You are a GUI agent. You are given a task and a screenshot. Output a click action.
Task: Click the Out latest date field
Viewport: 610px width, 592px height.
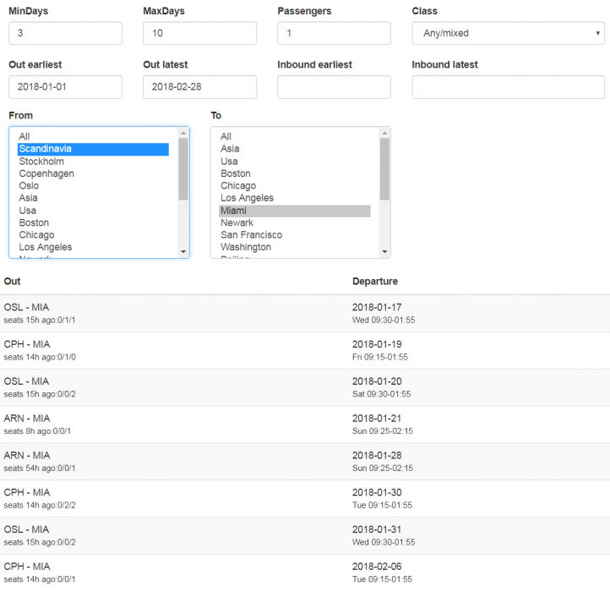tap(199, 87)
